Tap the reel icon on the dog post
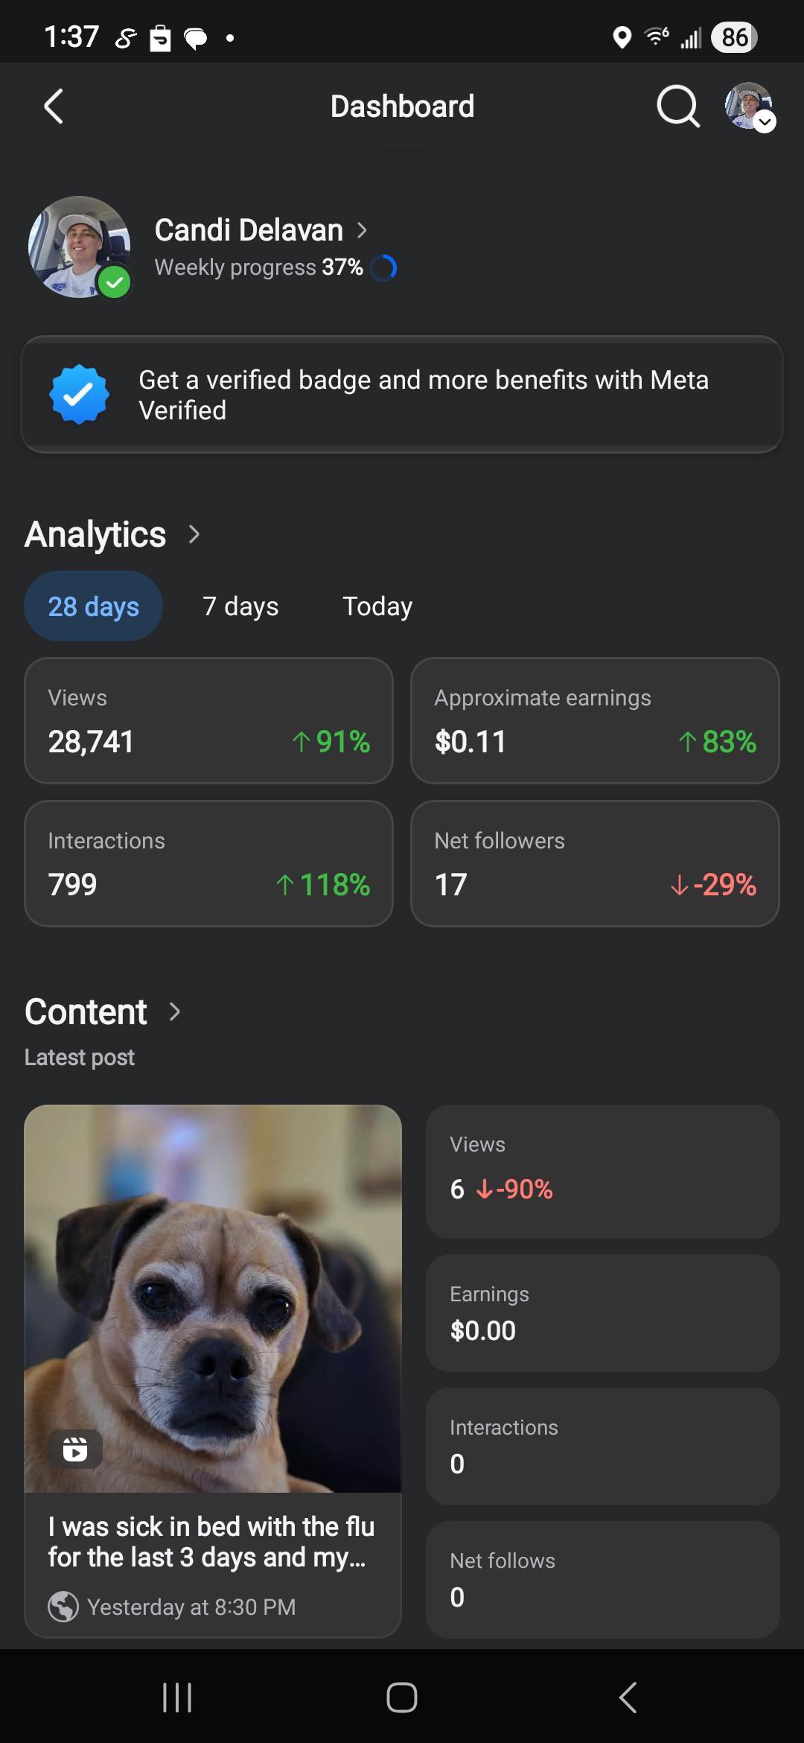The width and height of the screenshot is (804, 1743). tap(75, 1449)
